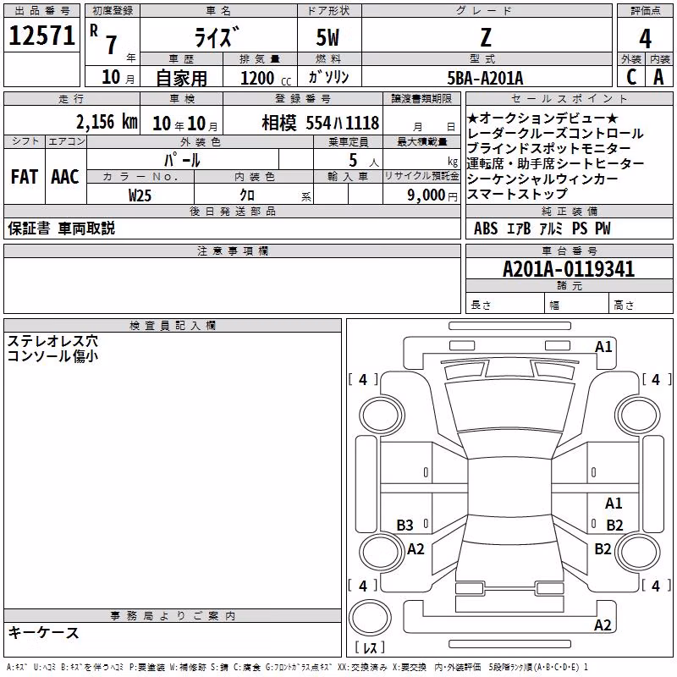Select grade value Z
Viewport: 677px width, 677px height.
[x=486, y=37]
